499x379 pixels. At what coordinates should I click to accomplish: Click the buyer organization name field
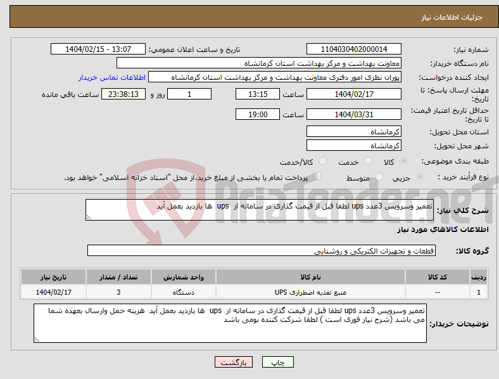click(259, 63)
